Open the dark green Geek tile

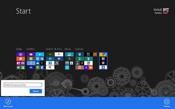(x=50, y=54)
